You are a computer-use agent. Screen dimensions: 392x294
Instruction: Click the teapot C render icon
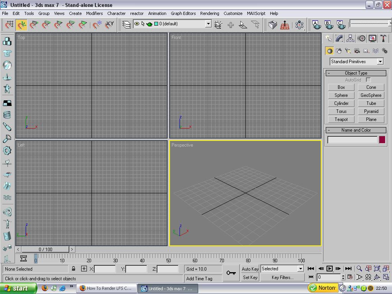340,24
